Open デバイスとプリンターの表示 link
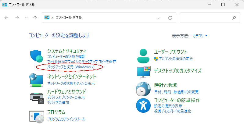 [x=66, y=98]
